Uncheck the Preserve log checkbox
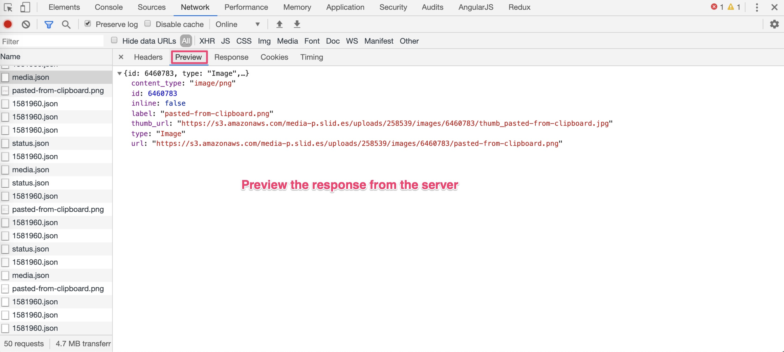This screenshot has width=784, height=352. pyautogui.click(x=88, y=24)
